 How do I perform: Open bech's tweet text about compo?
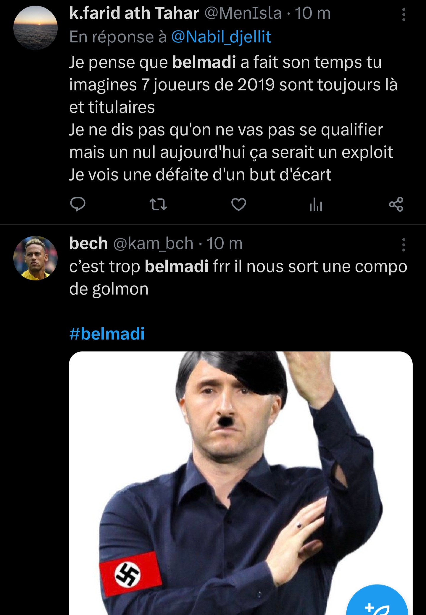coord(238,278)
